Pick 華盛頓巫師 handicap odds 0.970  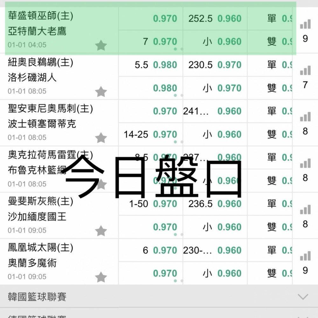(x=150, y=18)
